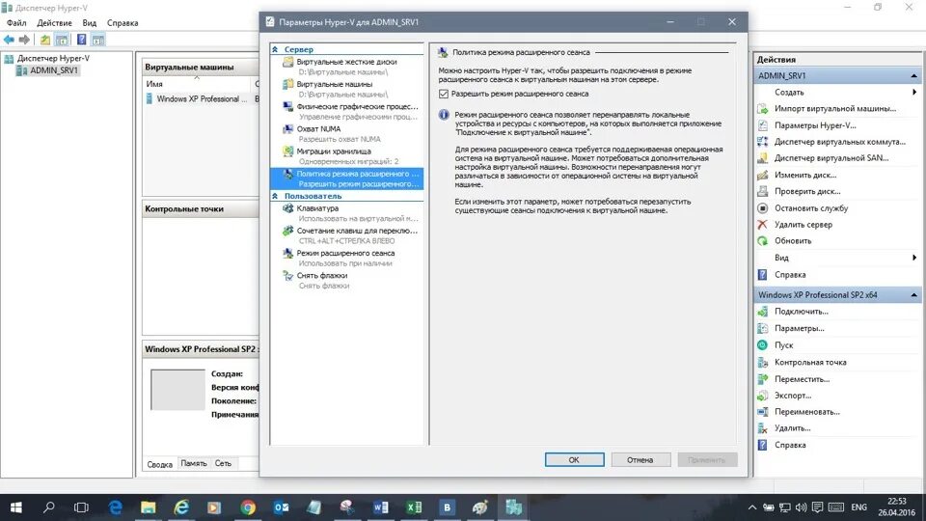Click ENG language indicator in tray
This screenshot has width=926, height=521.
858,507
